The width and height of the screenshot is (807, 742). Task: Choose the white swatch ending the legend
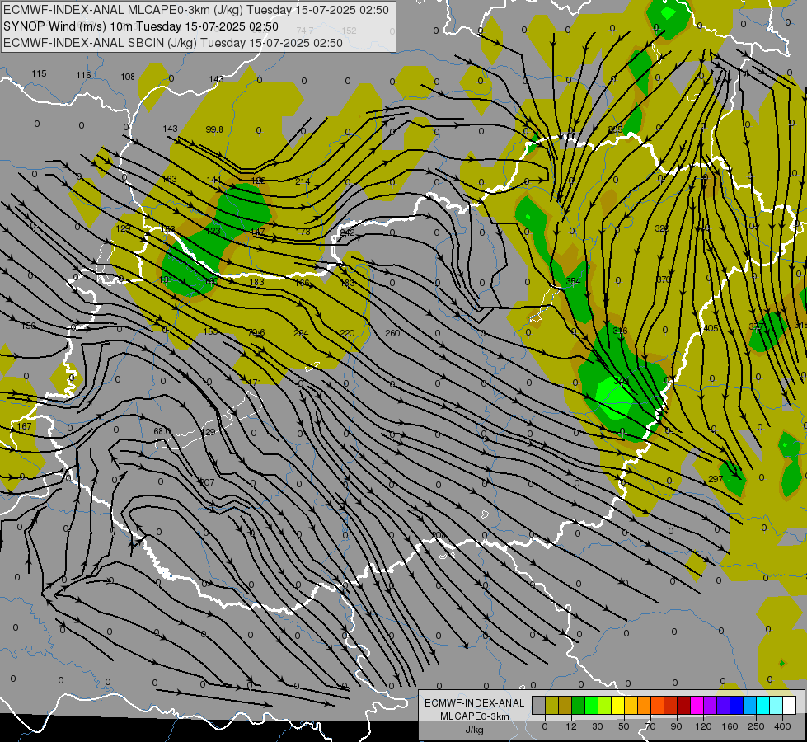coord(790,706)
